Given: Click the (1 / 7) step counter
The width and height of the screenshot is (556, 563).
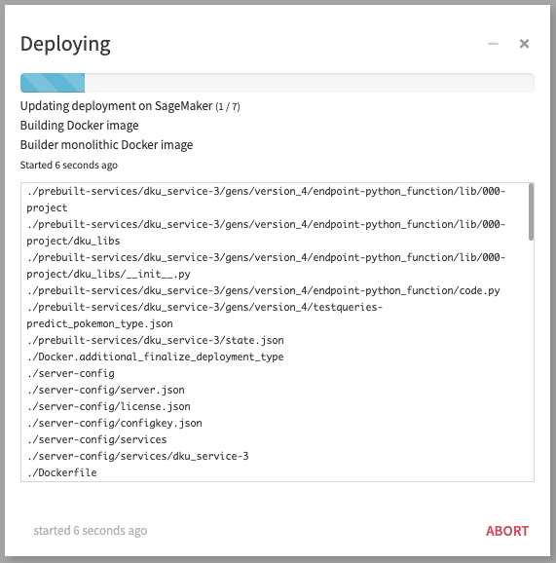Looking at the screenshot, I should [228, 106].
